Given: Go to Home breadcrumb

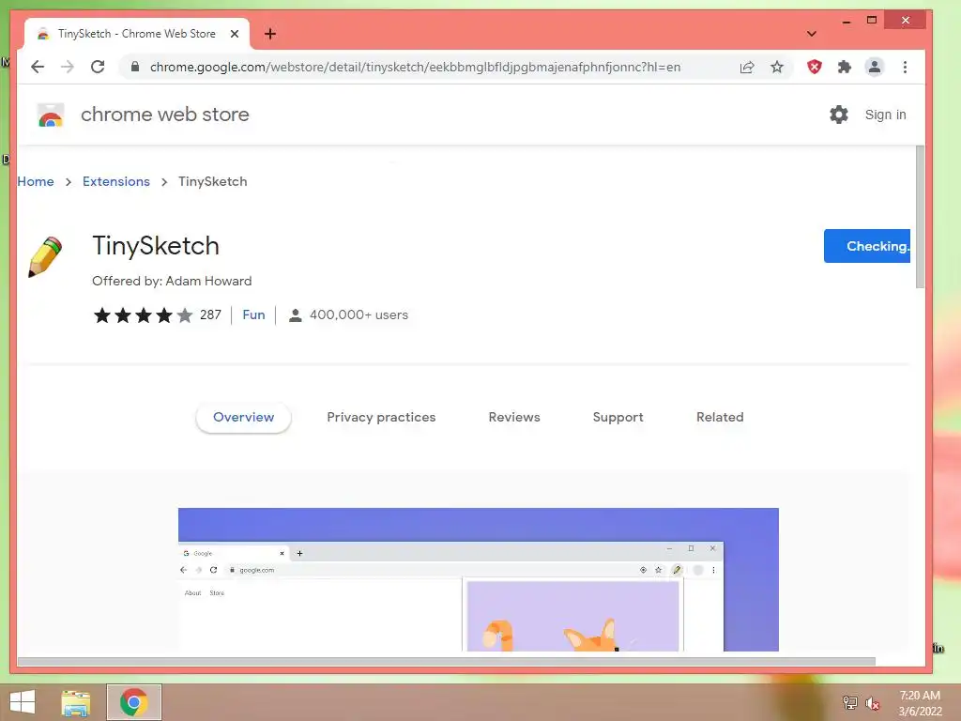Looking at the screenshot, I should tap(36, 181).
